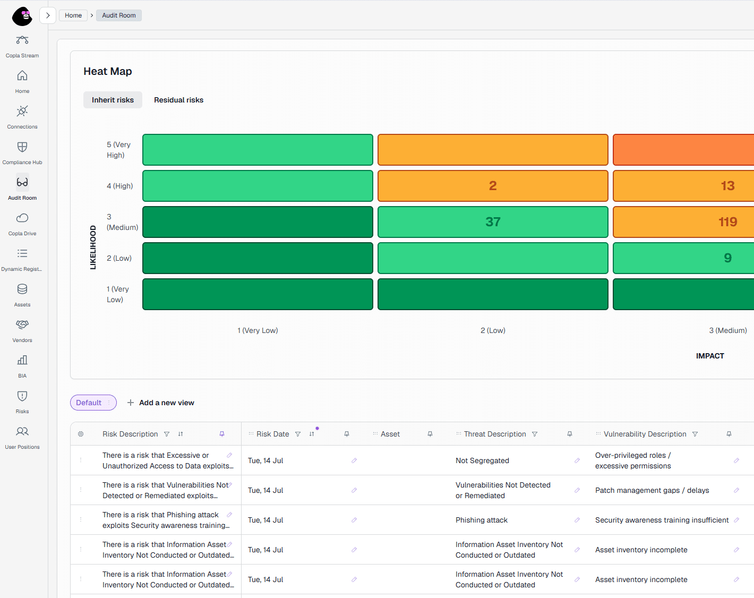Open User Positions page
This screenshot has width=754, height=598.
coord(22,438)
